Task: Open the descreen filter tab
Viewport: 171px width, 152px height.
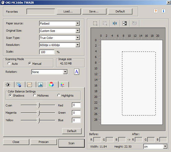Action: 19,85
